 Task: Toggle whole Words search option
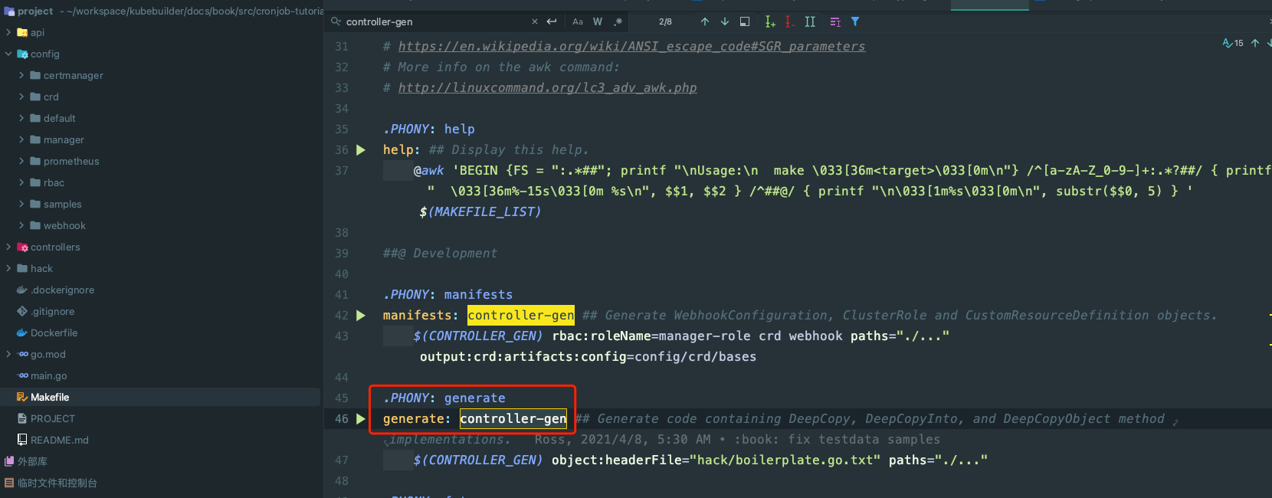point(598,21)
